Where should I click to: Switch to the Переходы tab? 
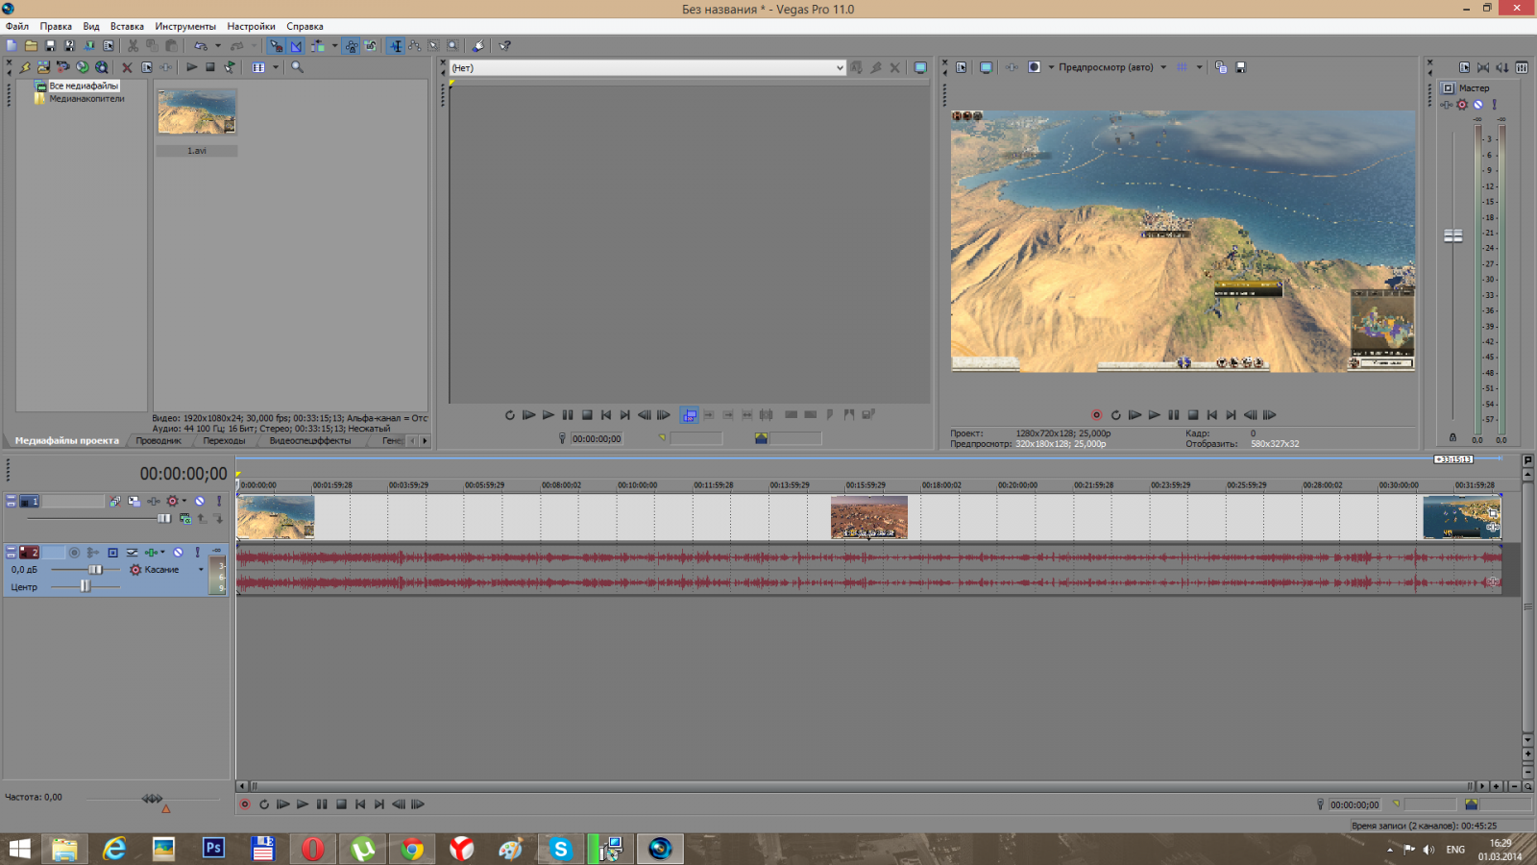coord(224,440)
